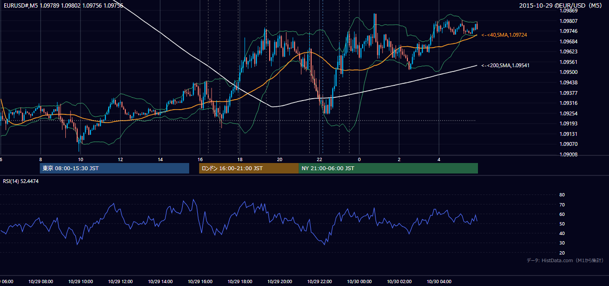
Task: Click the 10/29 12:00 time axis label
Action: (120, 281)
